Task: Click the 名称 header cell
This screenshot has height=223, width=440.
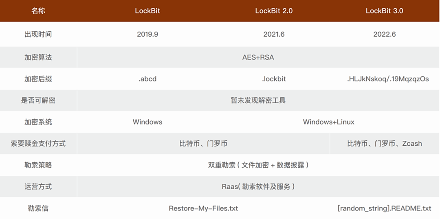Action: pyautogui.click(x=38, y=11)
